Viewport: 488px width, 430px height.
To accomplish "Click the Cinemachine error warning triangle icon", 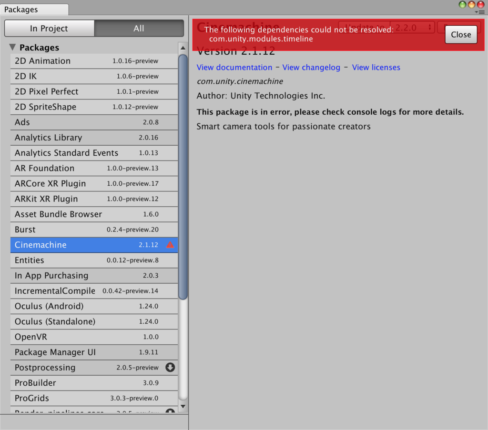I will coord(170,245).
